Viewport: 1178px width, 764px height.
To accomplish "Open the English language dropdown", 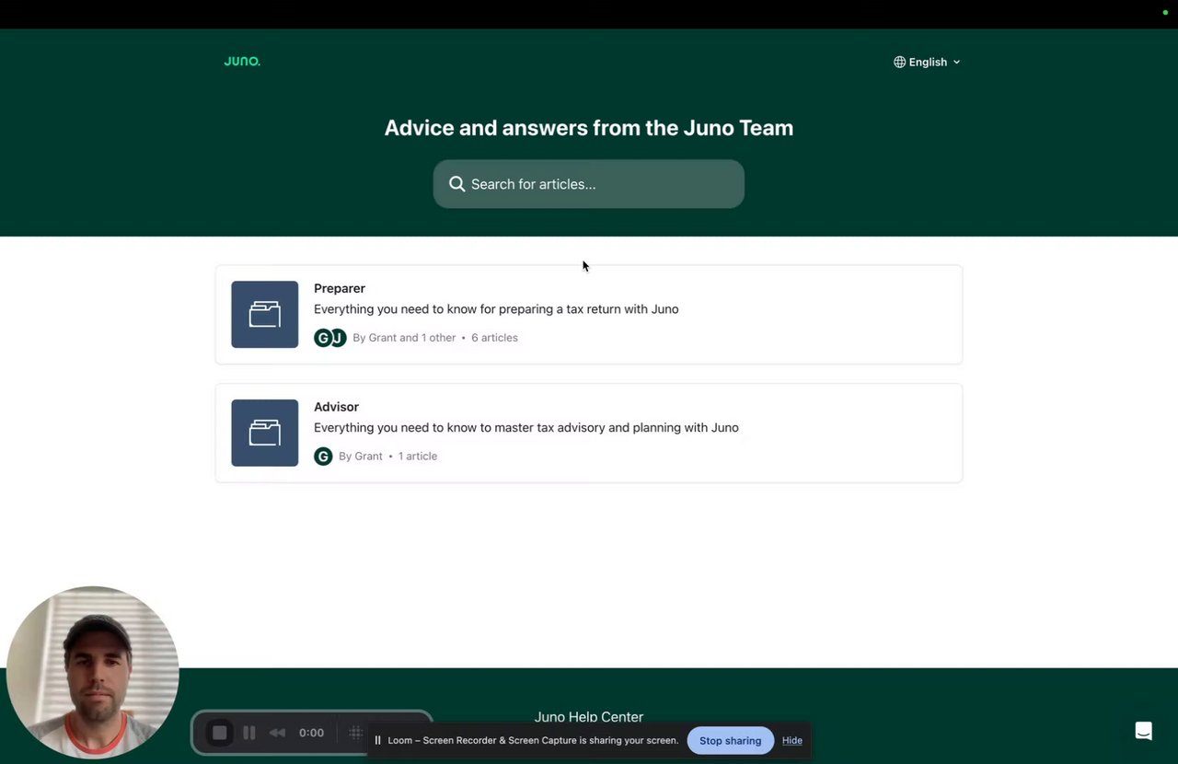I will click(927, 62).
